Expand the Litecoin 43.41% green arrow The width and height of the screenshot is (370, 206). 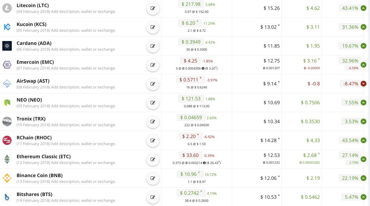click(x=364, y=8)
